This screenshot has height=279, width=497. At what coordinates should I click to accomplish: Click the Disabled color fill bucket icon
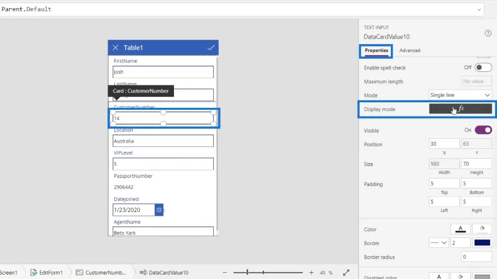[460, 276]
